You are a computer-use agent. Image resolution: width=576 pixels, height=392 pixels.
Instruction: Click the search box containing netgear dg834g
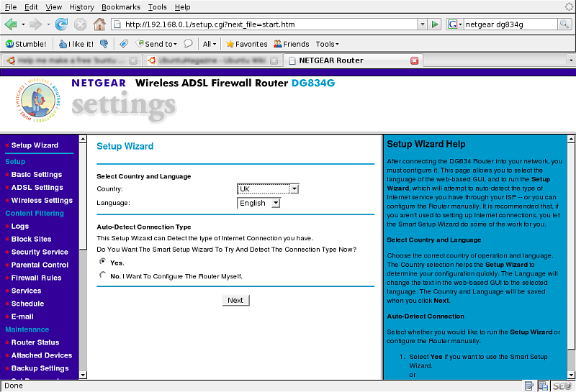coord(510,24)
